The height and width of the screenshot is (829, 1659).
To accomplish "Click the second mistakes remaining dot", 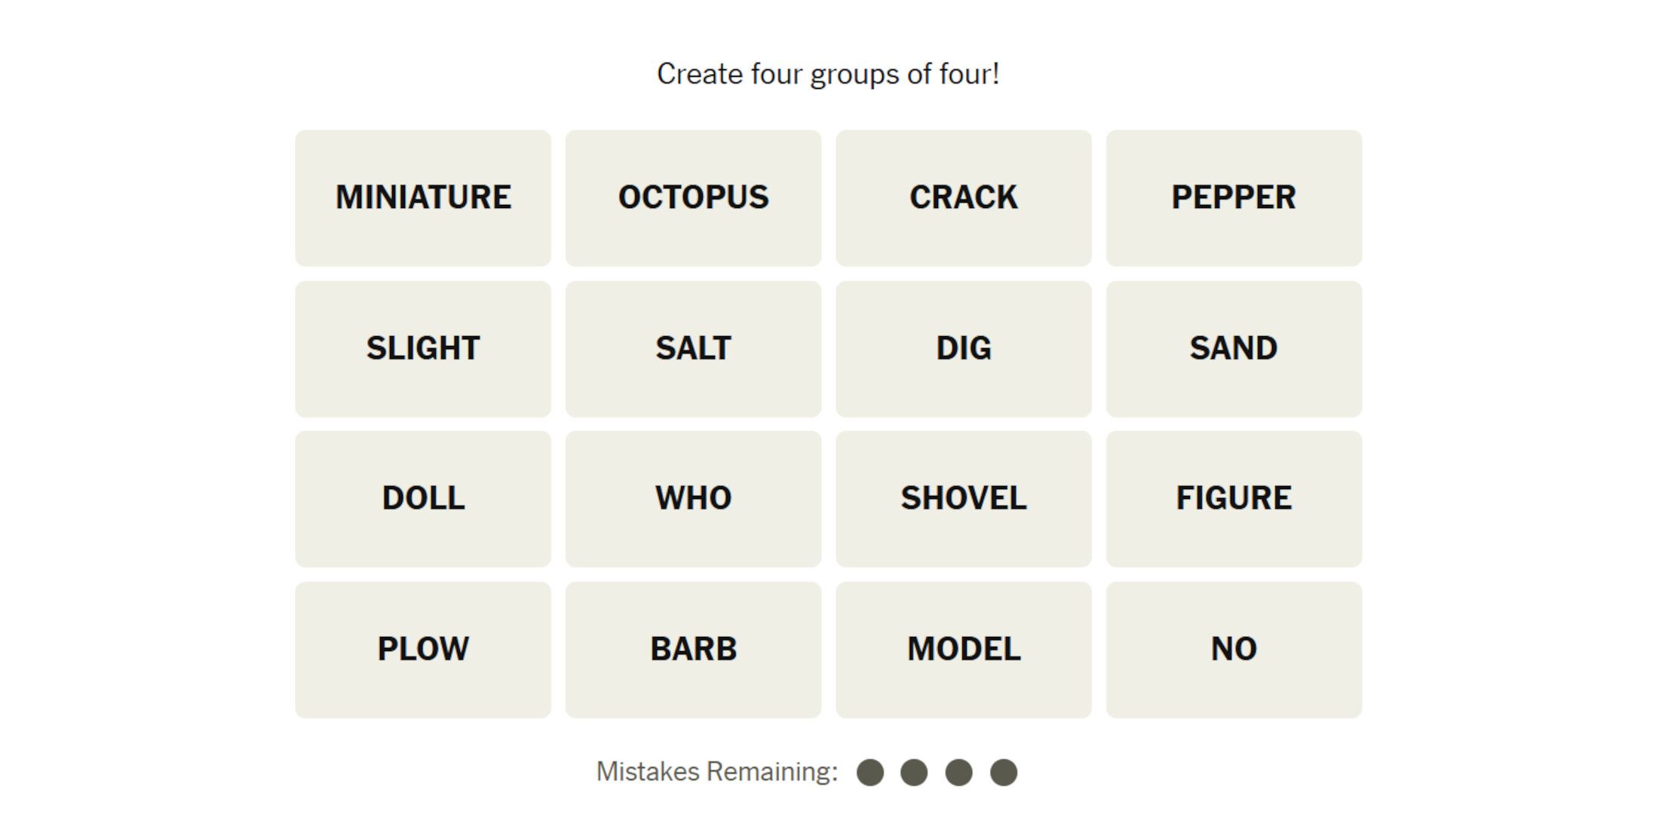I will pyautogui.click(x=914, y=772).
